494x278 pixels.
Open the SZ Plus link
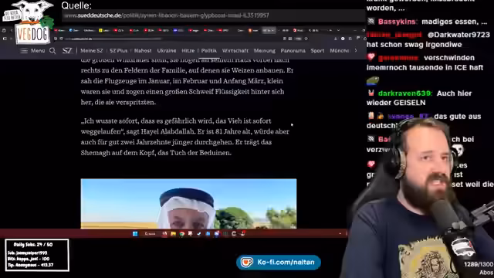(118, 50)
